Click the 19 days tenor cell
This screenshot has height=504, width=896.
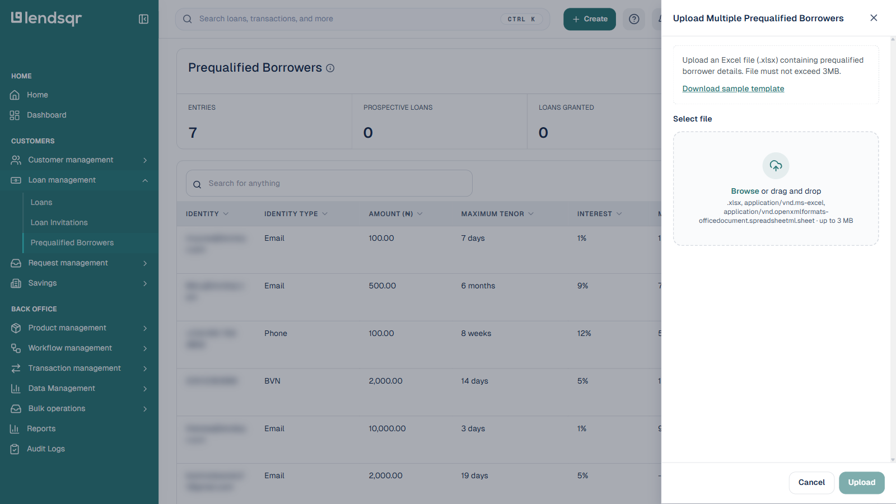coord(474,475)
